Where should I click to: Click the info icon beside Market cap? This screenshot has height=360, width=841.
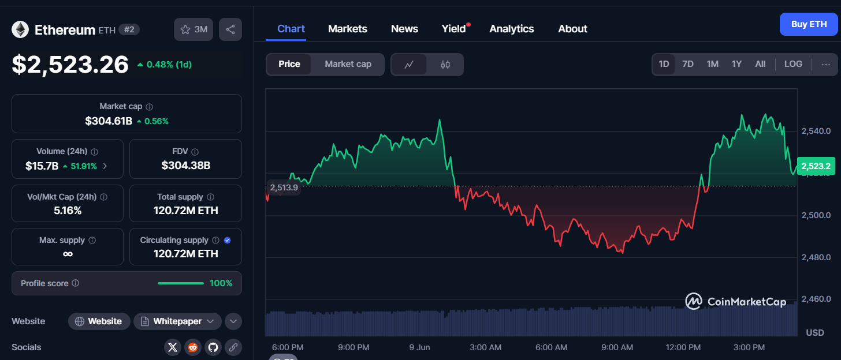click(x=150, y=107)
